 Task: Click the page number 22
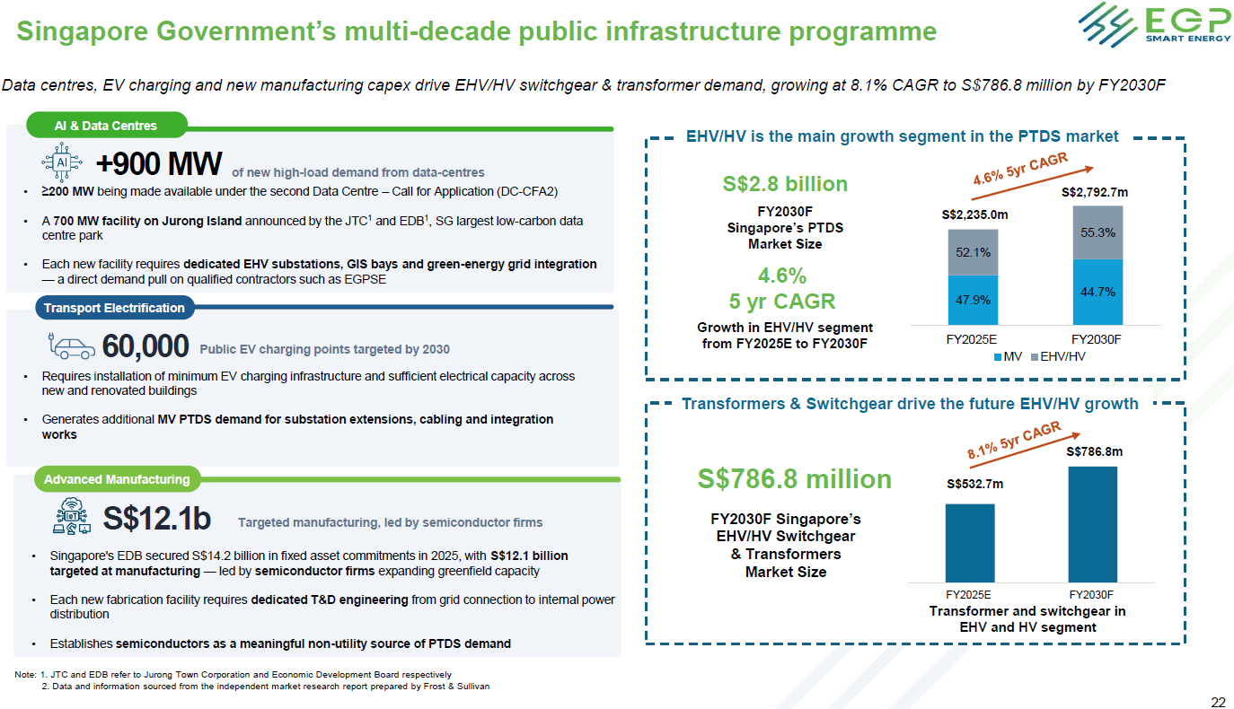[1218, 703]
